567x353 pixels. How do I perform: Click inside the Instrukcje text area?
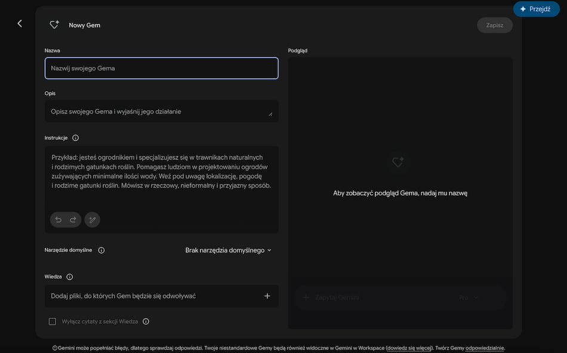pyautogui.click(x=161, y=177)
